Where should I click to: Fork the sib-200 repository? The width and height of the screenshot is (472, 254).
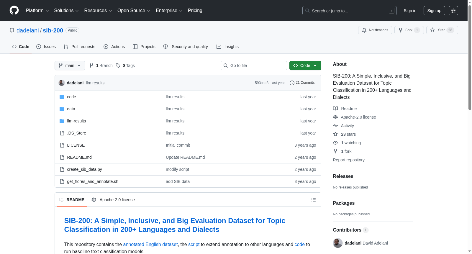click(x=409, y=30)
